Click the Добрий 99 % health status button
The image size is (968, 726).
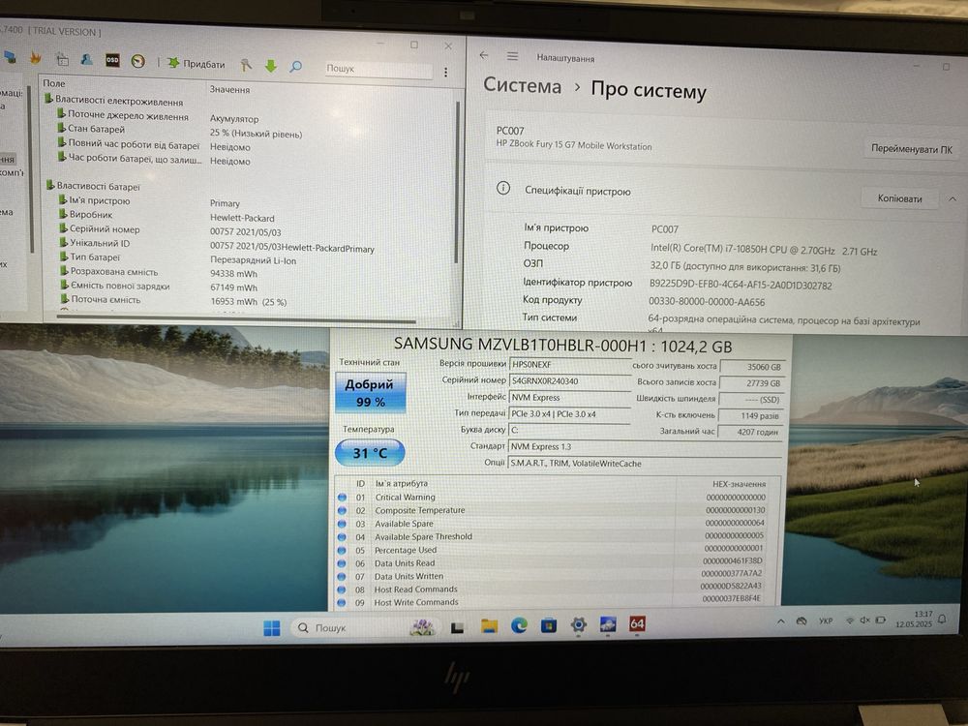(370, 393)
